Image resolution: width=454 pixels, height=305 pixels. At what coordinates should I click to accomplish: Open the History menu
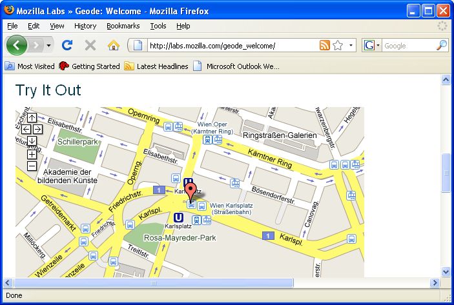(85, 26)
